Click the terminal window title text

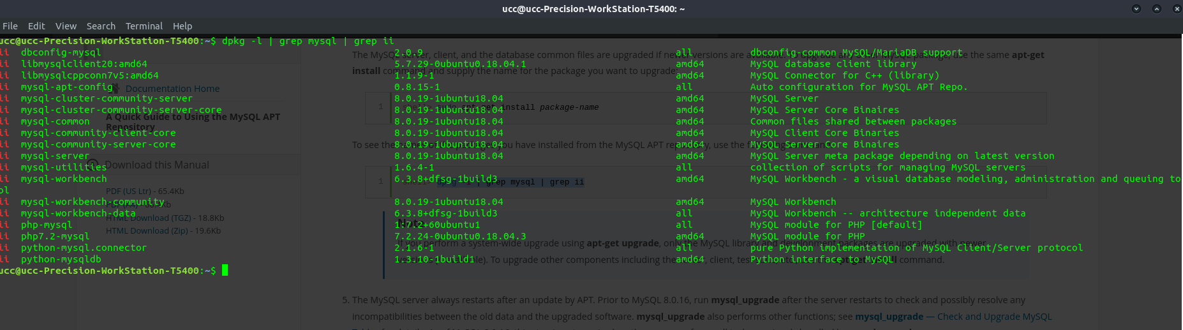593,9
